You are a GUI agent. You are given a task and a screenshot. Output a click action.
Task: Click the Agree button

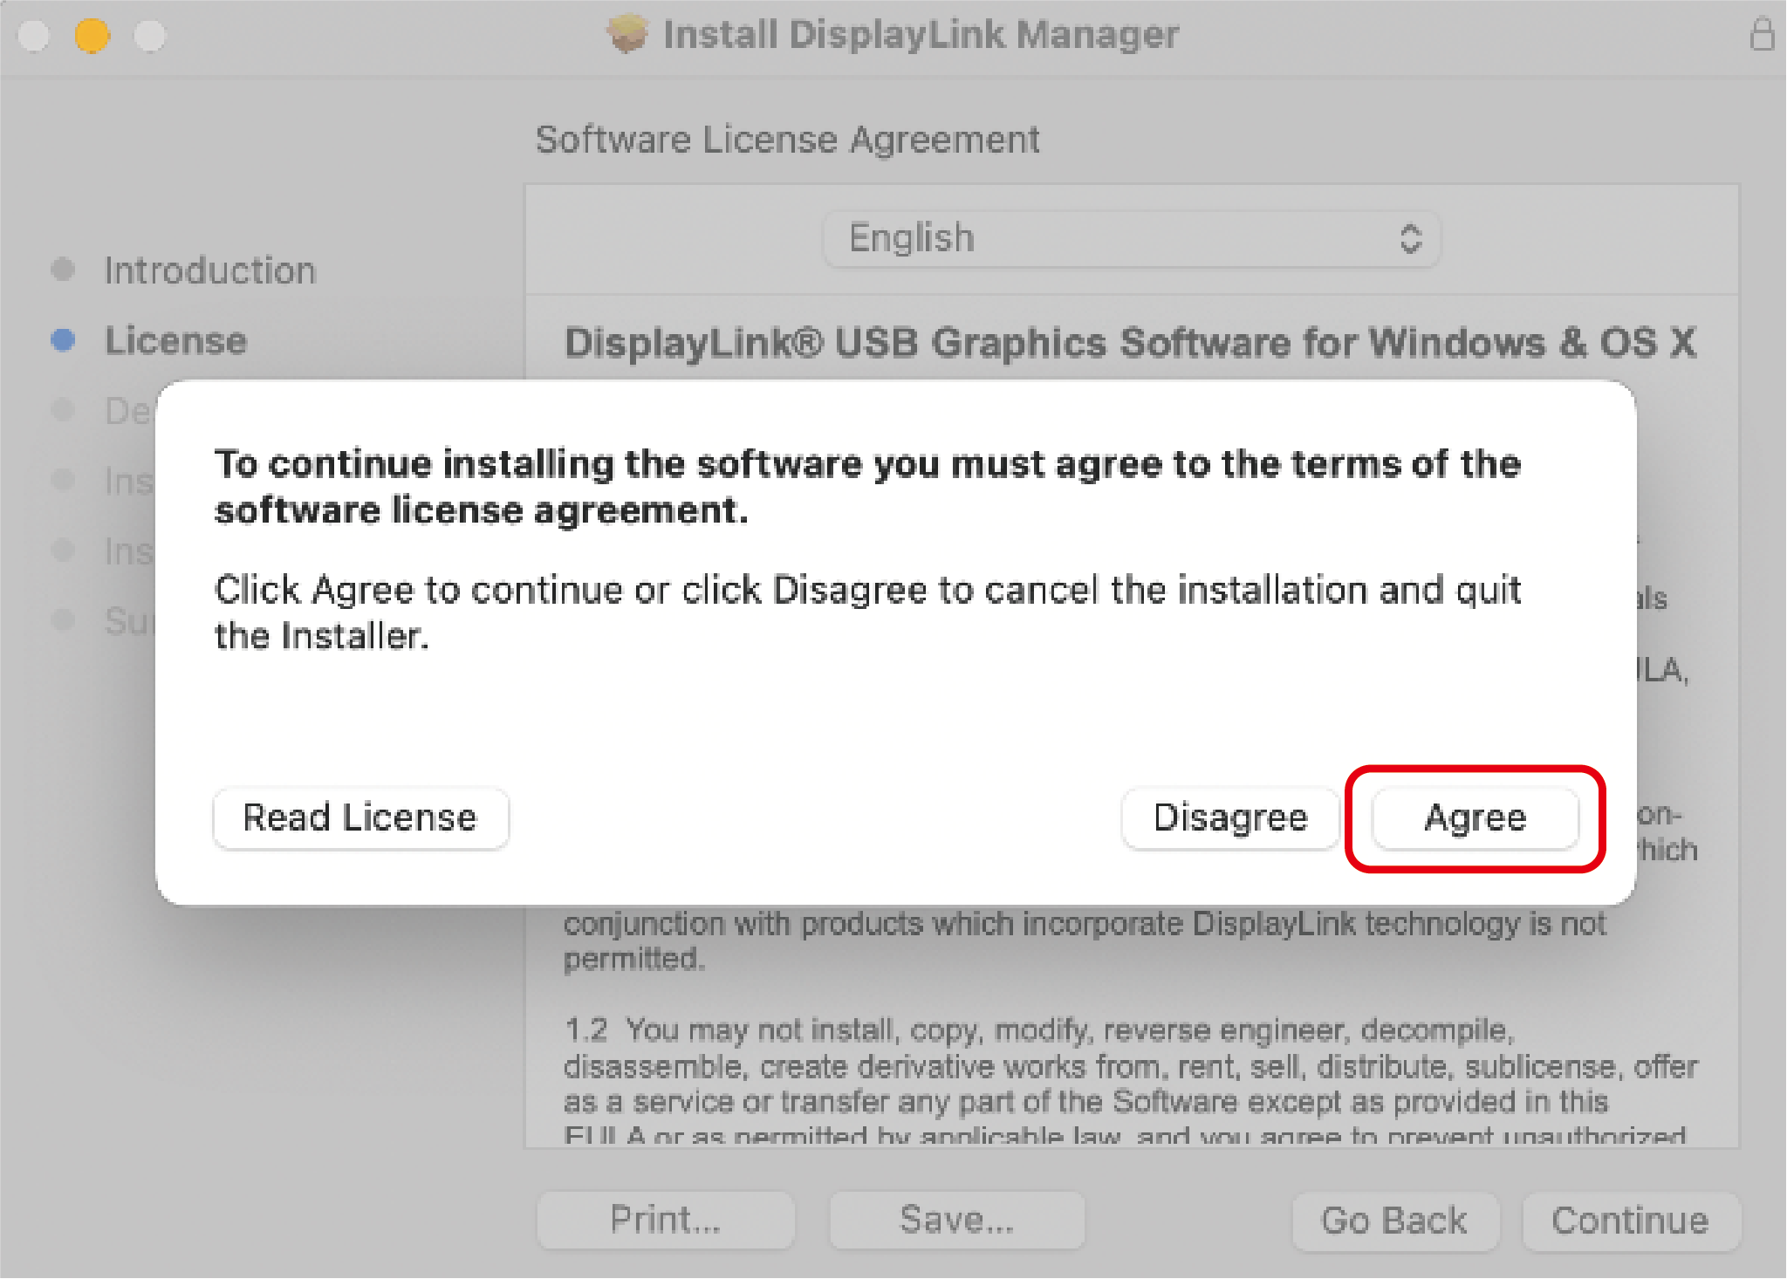pyautogui.click(x=1475, y=818)
